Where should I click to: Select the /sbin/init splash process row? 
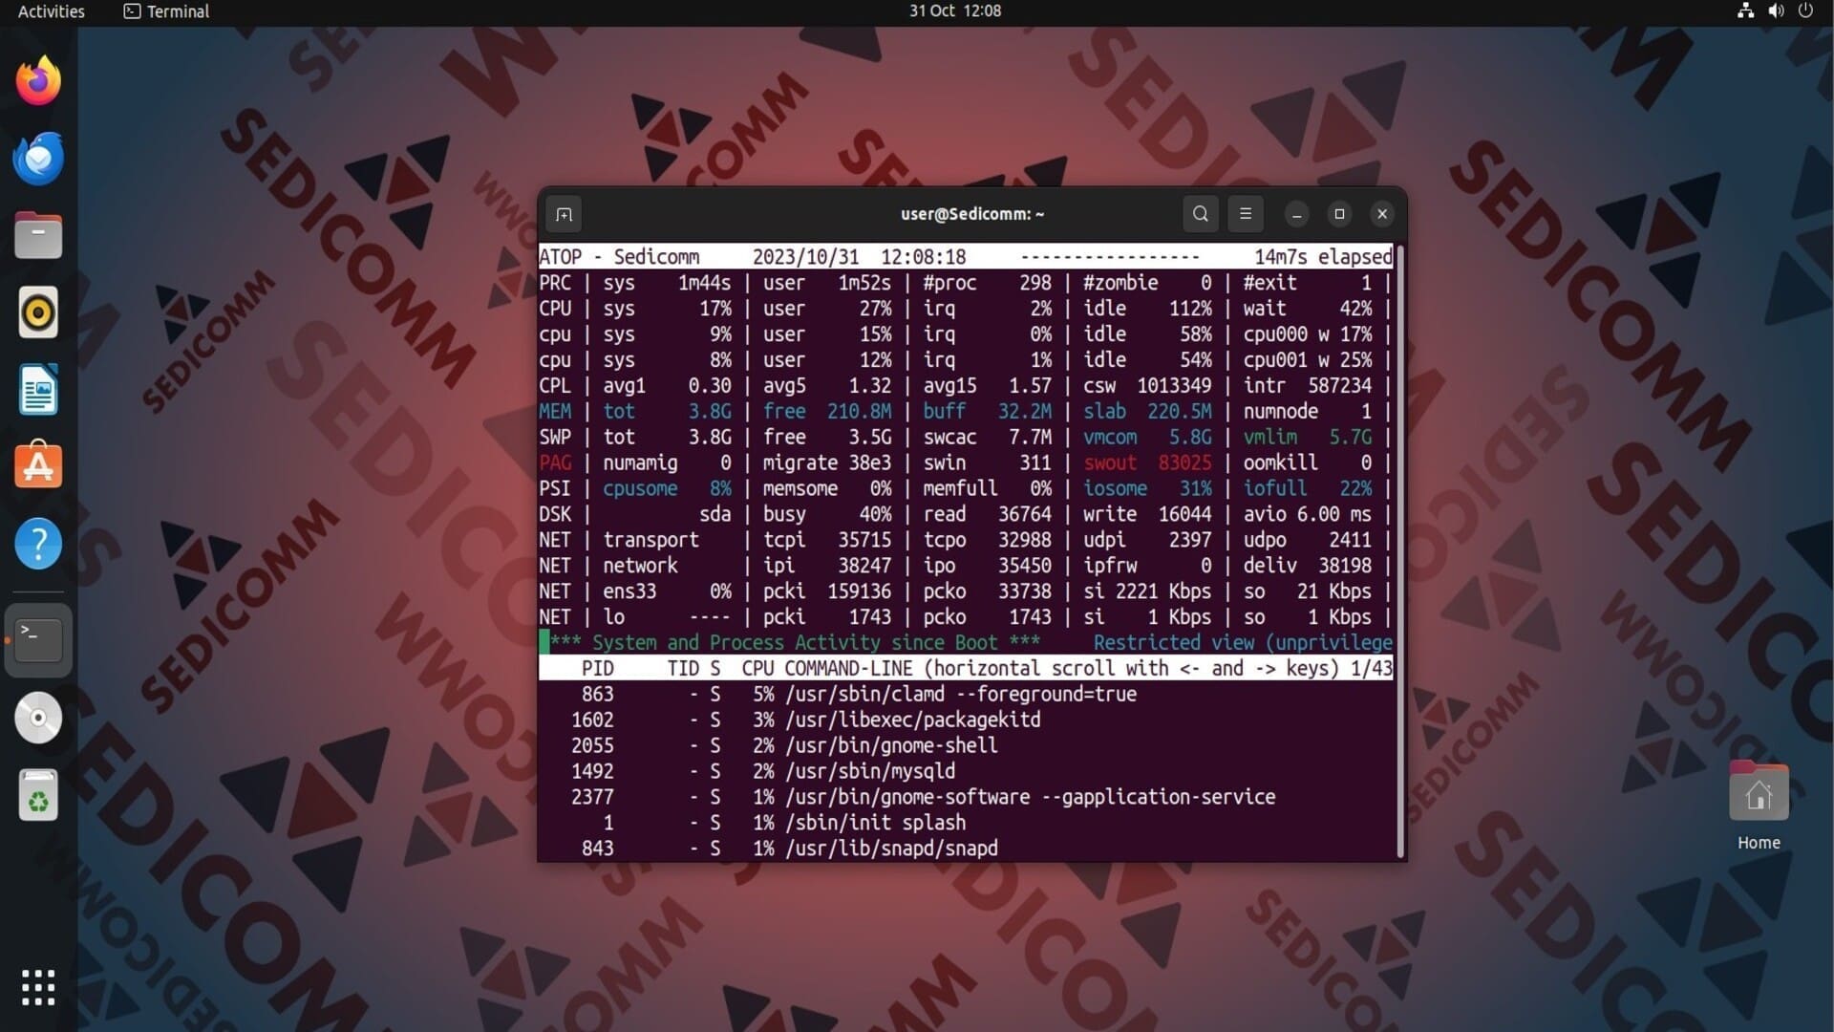[x=966, y=823]
